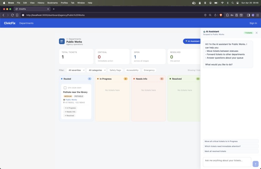Viewport: 261px width, 169px height.
Task: Open the Pothole near the library ticket
Action: 75,92
